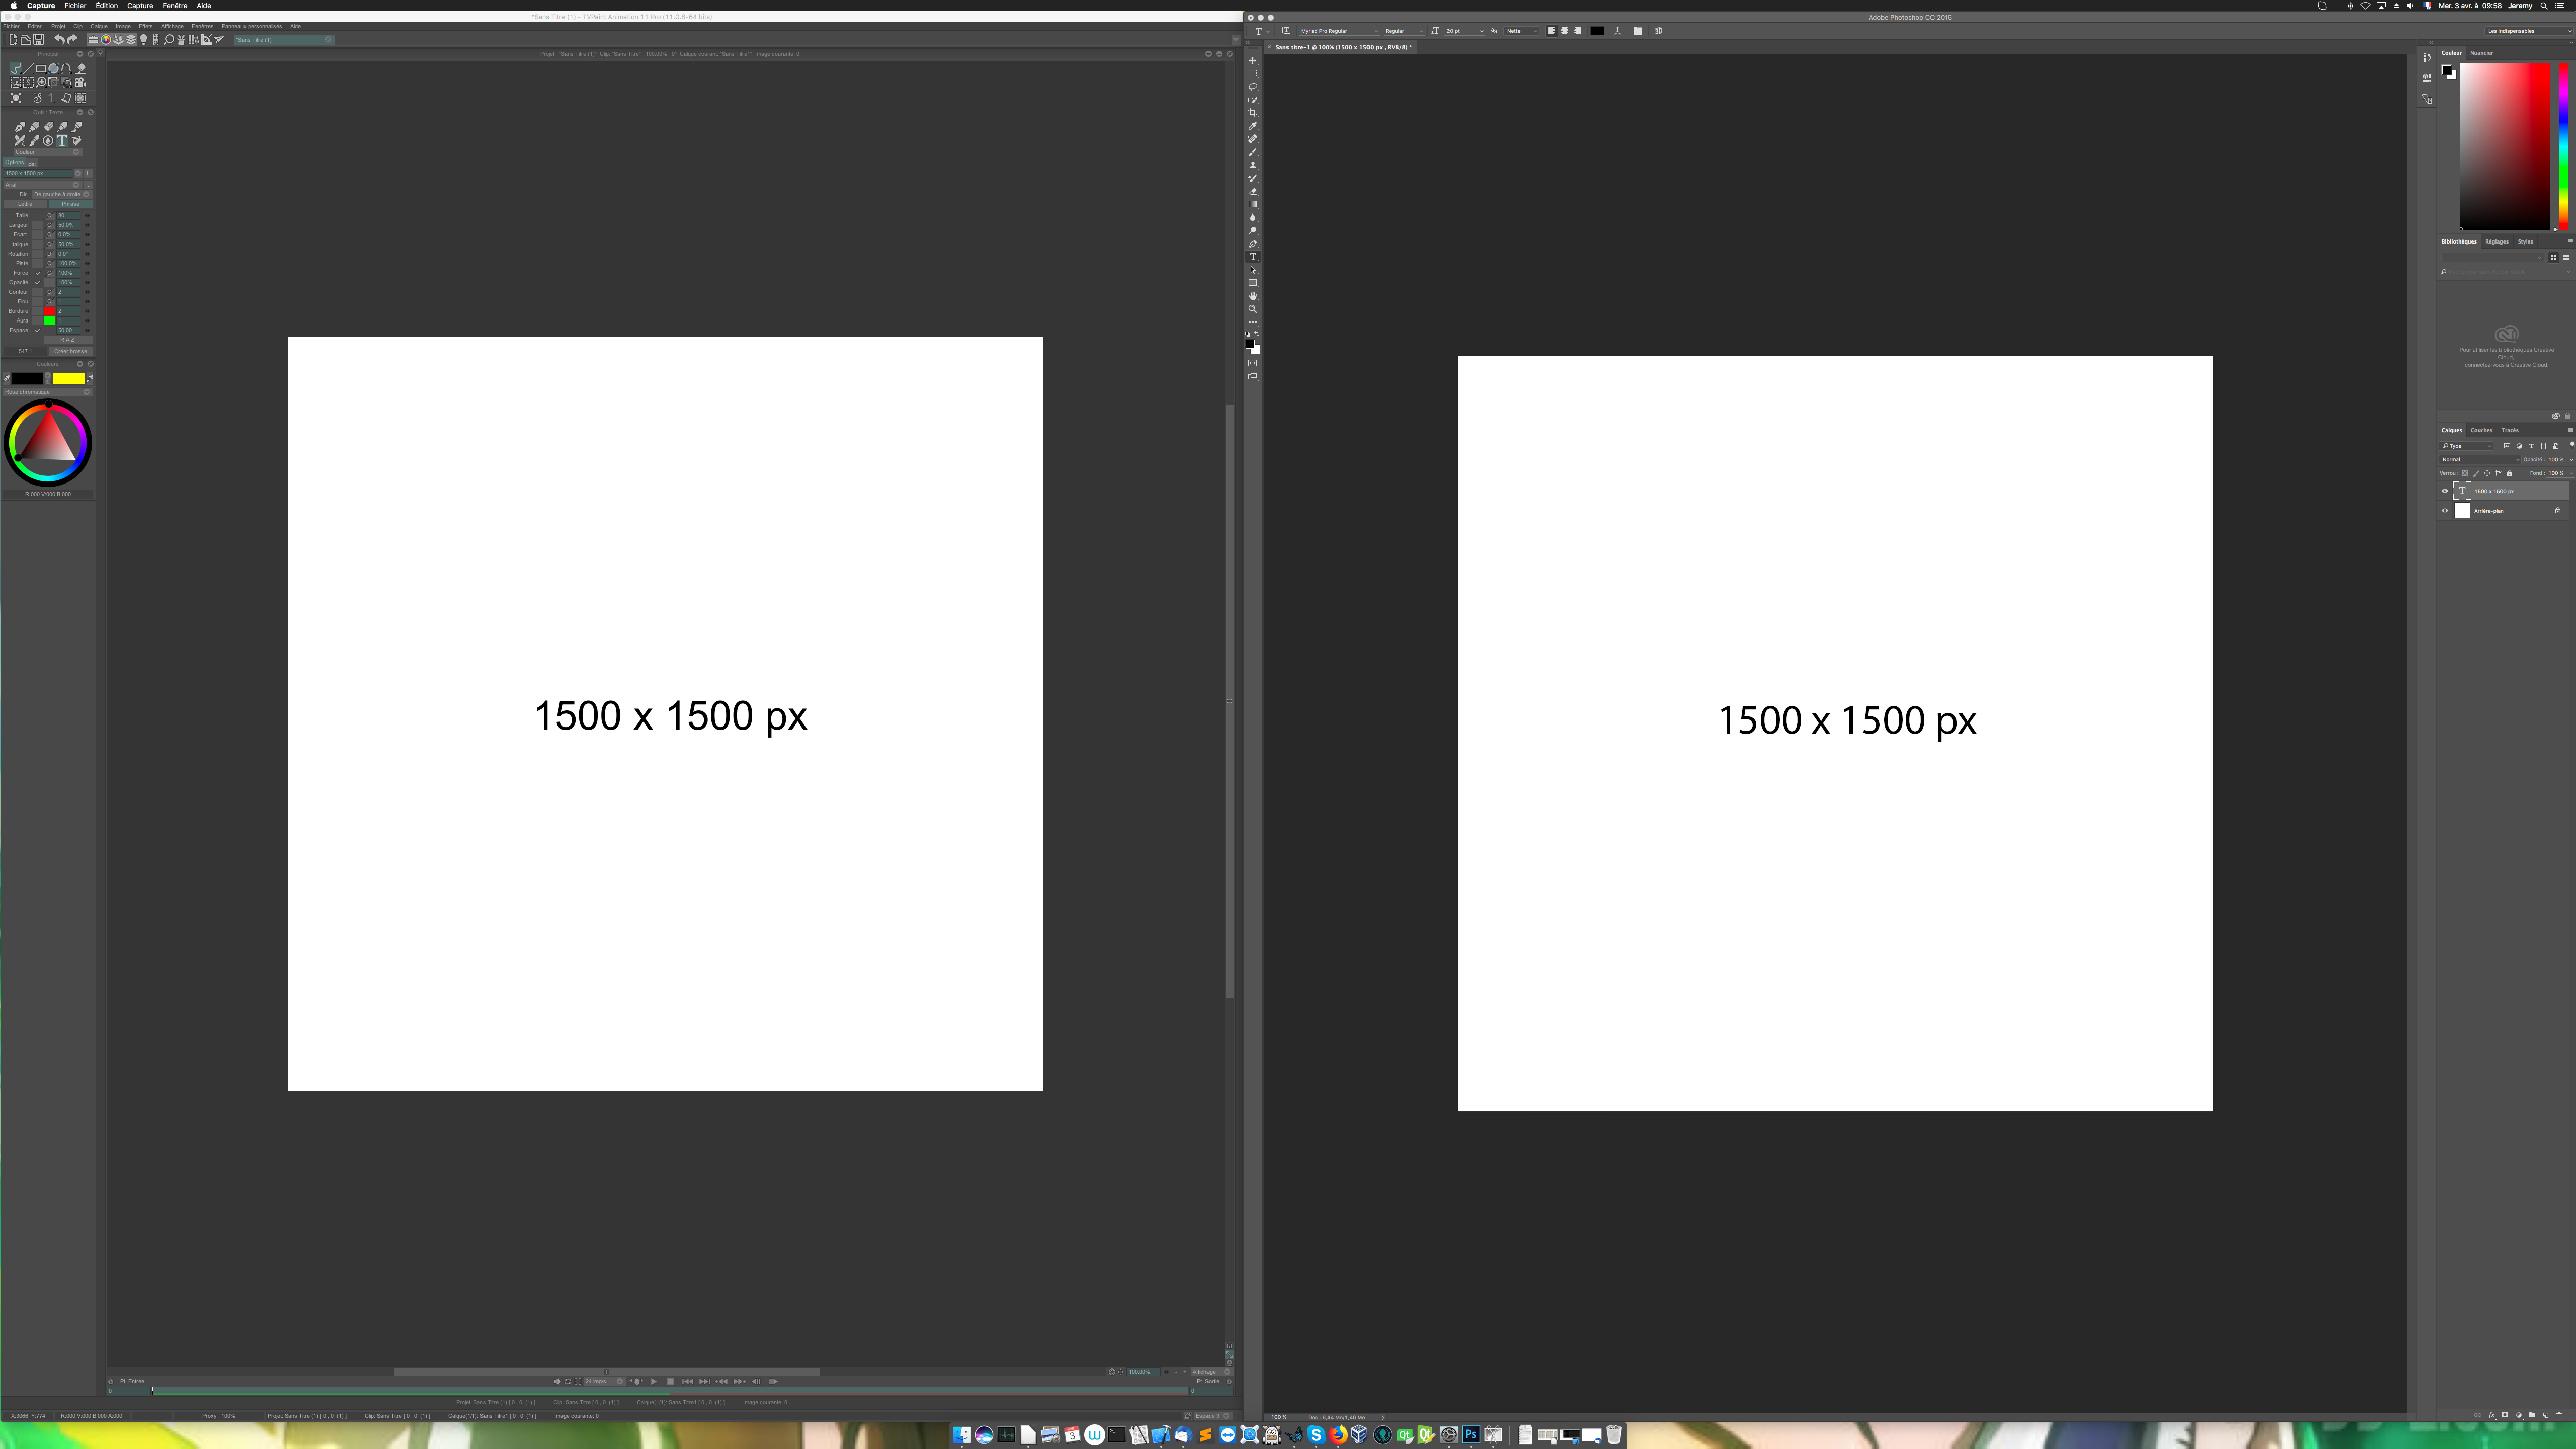This screenshot has width=2576, height=1449.
Task: Open the Calque menu in TVPaint
Action: (x=99, y=27)
